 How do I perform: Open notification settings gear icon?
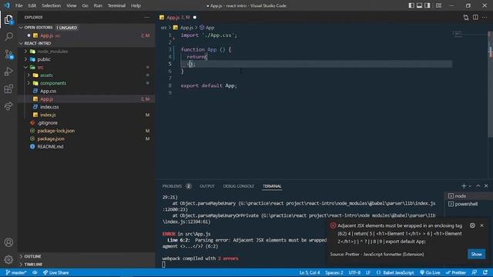[x=472, y=225]
